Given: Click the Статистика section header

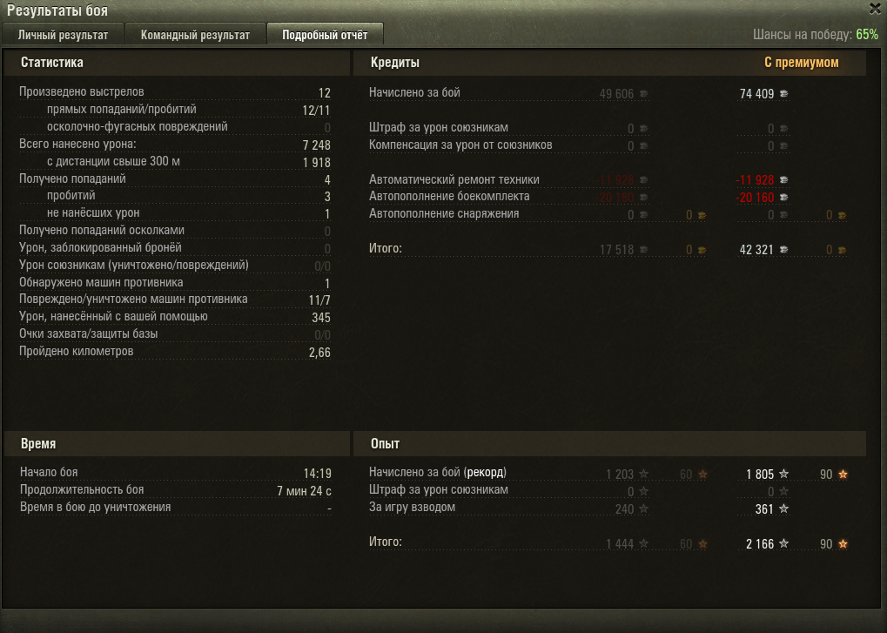Looking at the screenshot, I should click(x=52, y=62).
